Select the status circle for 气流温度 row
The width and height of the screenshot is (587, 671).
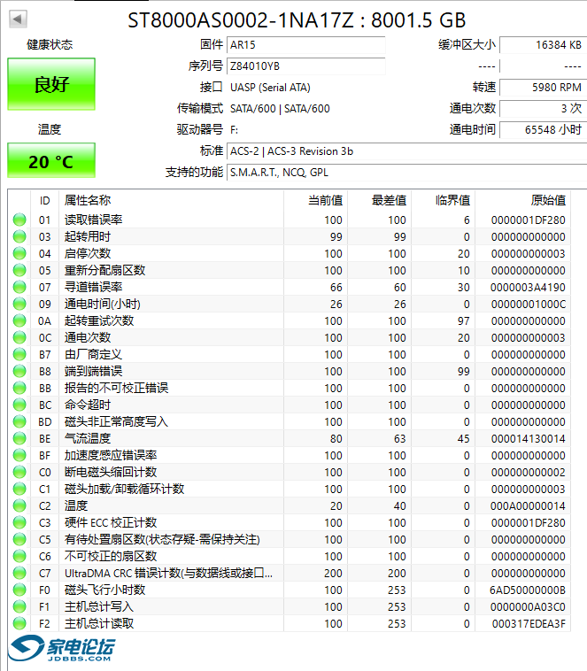(19, 439)
